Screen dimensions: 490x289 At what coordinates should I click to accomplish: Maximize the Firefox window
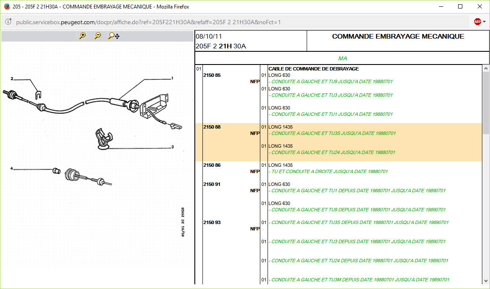click(x=460, y=6)
